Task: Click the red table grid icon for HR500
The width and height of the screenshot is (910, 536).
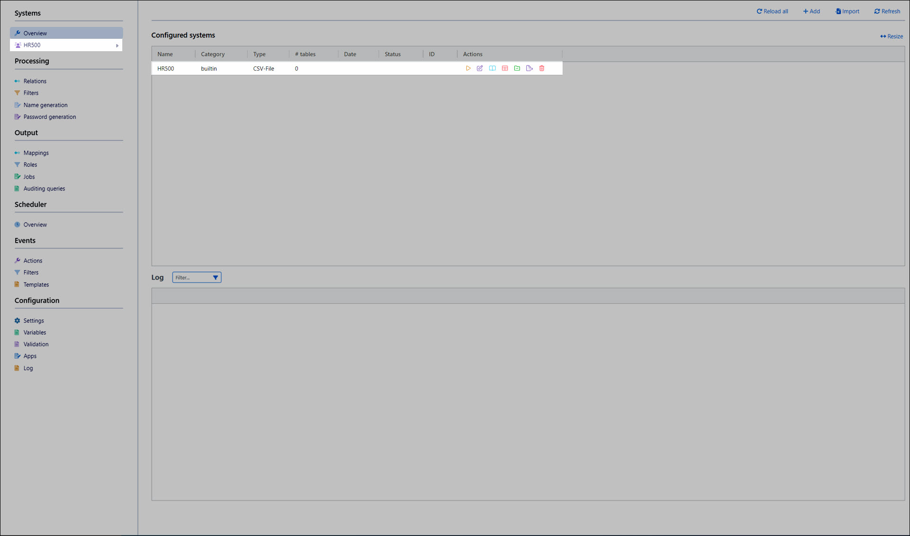Action: coord(505,68)
